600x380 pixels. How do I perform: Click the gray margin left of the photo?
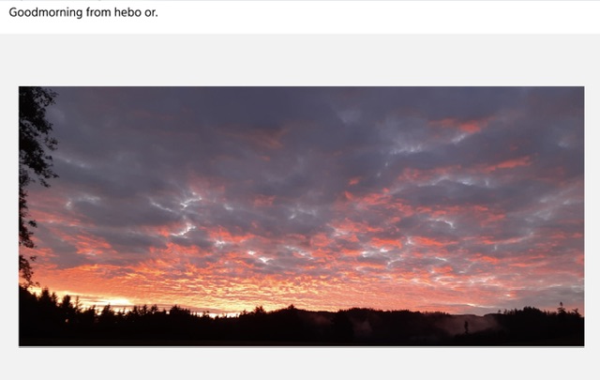(x=9, y=216)
